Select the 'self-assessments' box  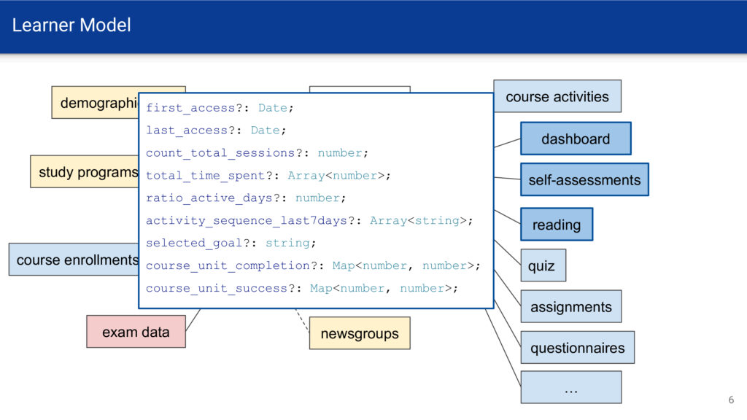click(x=584, y=179)
